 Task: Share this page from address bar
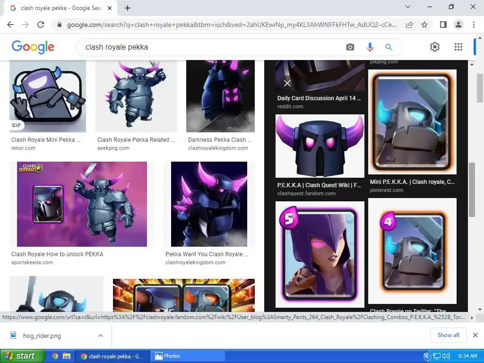[409, 25]
